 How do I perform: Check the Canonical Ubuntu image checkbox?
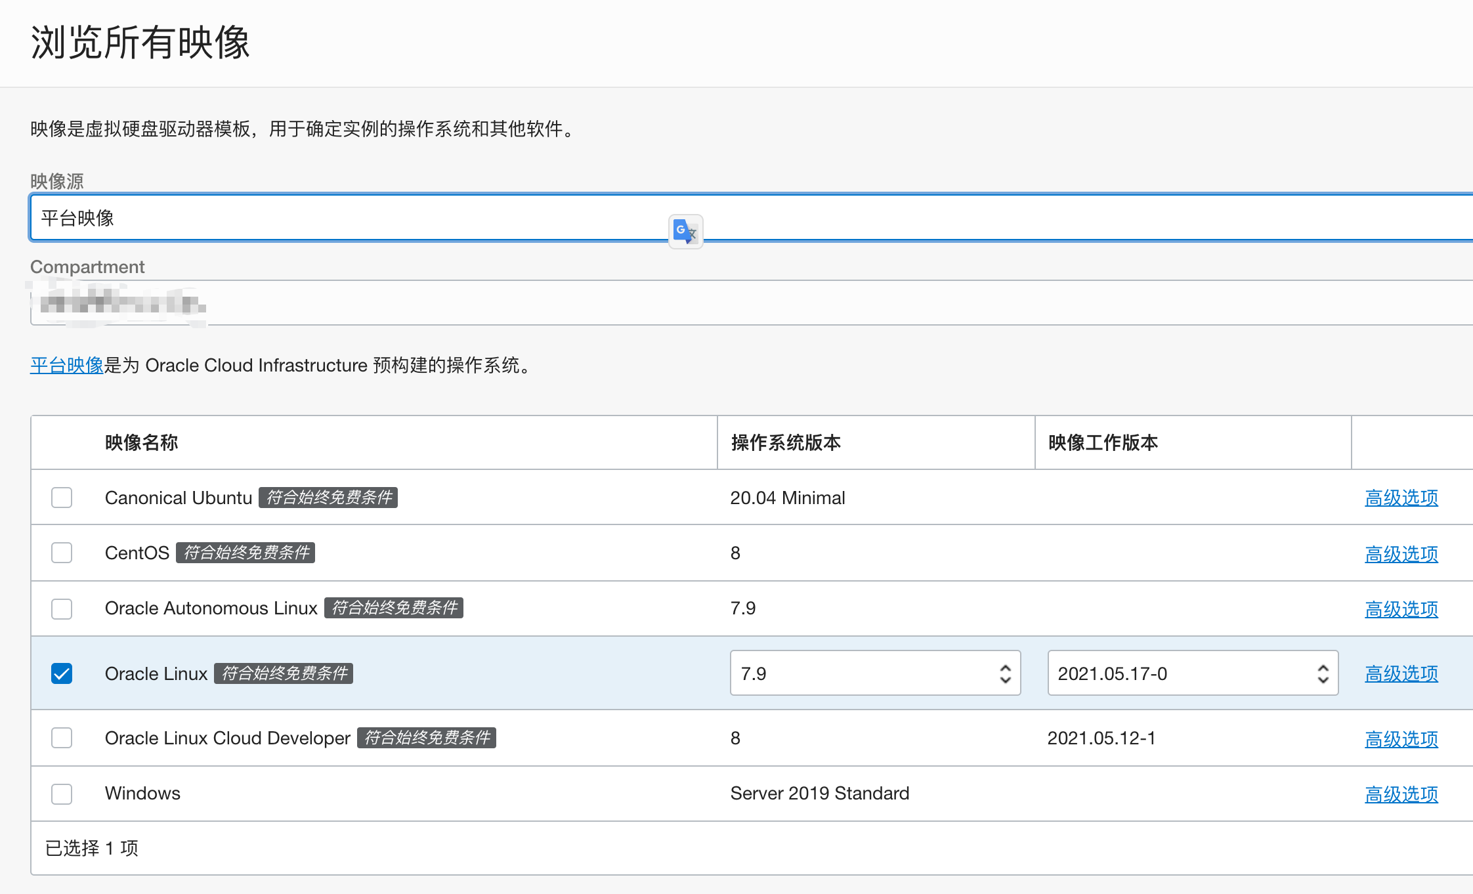[x=62, y=498]
